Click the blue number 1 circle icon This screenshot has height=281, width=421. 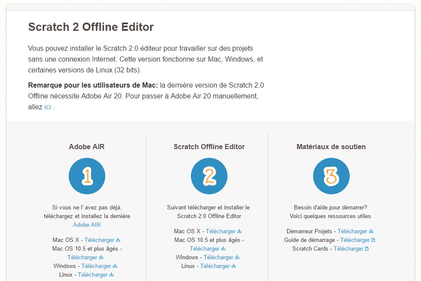pos(87,176)
